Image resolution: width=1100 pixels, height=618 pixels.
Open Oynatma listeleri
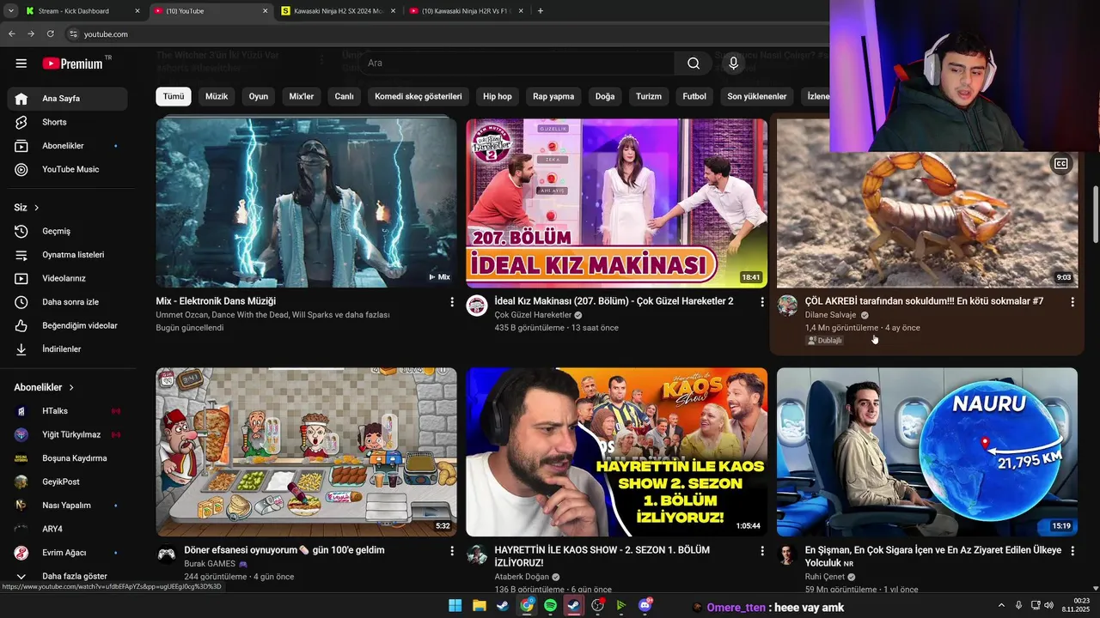[67, 255]
